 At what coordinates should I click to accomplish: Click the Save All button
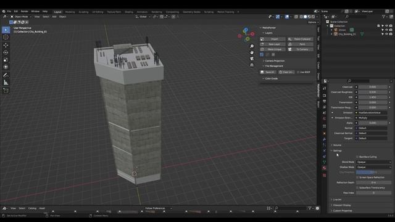point(268,72)
